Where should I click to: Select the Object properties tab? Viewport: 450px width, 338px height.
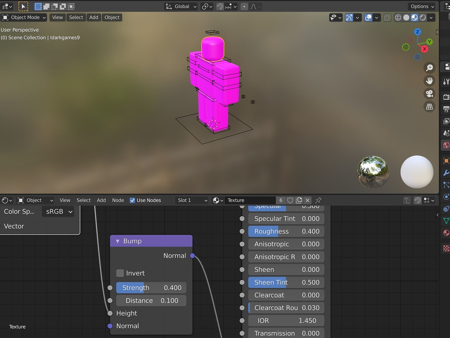click(445, 161)
